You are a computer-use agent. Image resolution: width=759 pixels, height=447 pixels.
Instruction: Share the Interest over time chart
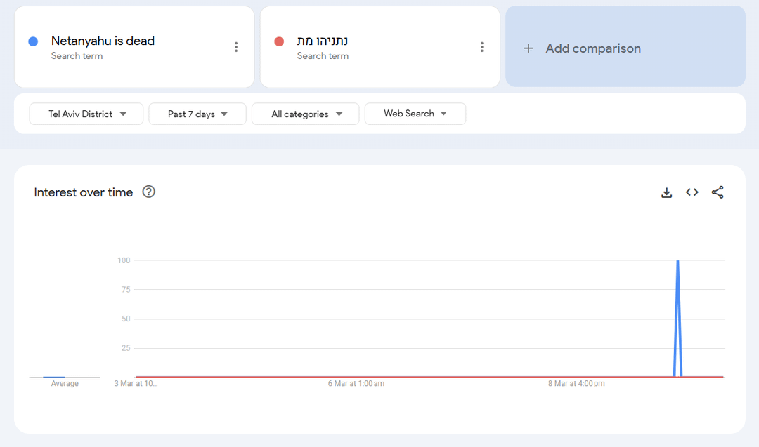click(718, 192)
